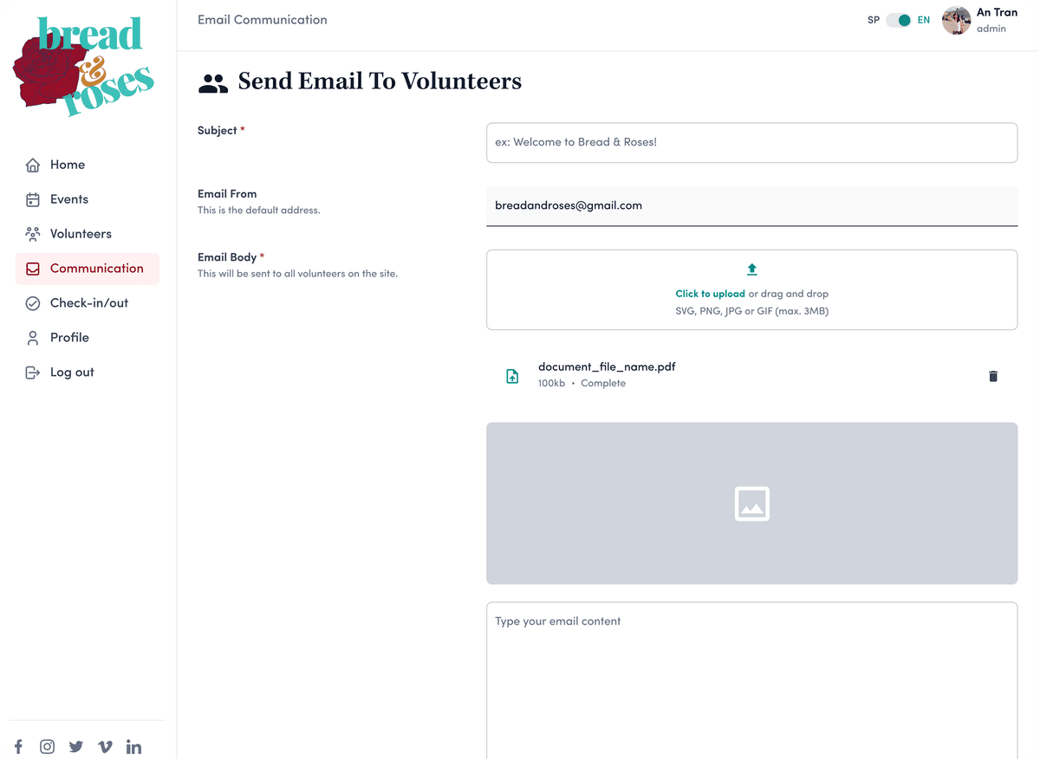Open the Vimeo icon link
1040x759 pixels.
(105, 746)
